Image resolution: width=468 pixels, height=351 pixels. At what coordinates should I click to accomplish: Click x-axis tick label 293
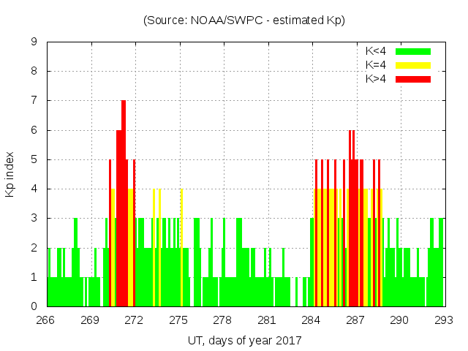[444, 320]
